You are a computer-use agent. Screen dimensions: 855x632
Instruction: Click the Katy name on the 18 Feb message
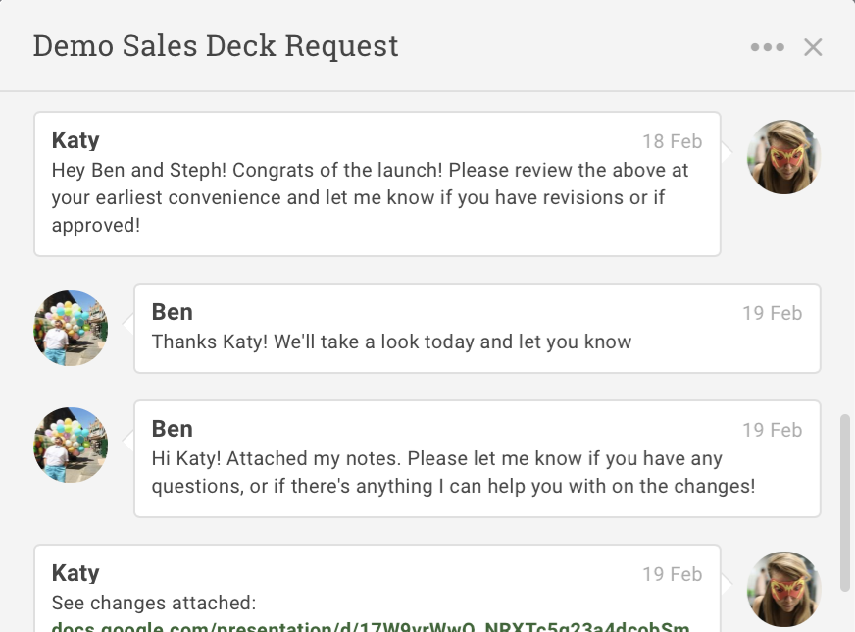click(x=75, y=140)
